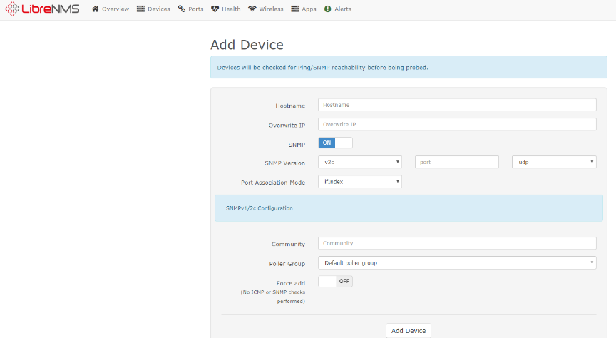Click the Add Device button
616x338 pixels.
point(409,331)
